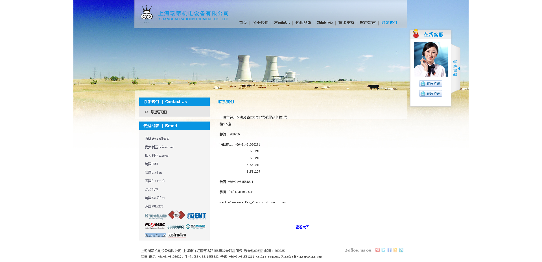542x262 pixels.
Task: Click the orange RSS feed icon
Action: coord(395,250)
